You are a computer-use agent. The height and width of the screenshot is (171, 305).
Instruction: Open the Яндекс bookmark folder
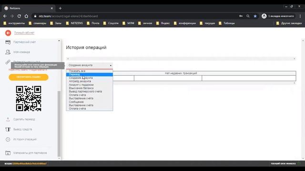tap(163, 23)
